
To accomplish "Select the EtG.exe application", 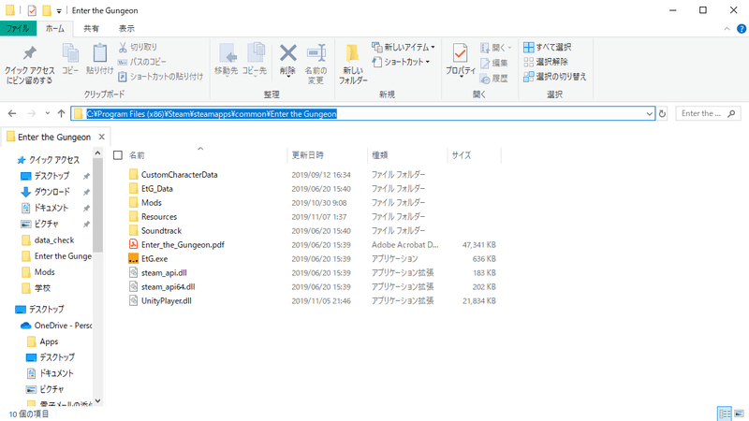I will [x=148, y=259].
